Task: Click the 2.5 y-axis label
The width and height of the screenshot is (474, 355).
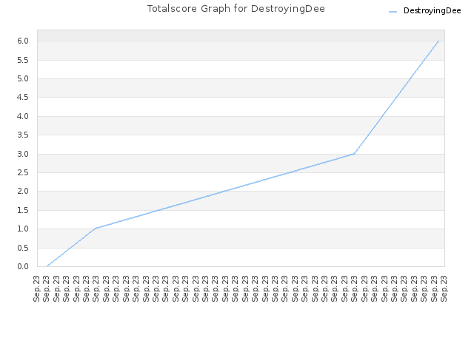Action: point(23,172)
